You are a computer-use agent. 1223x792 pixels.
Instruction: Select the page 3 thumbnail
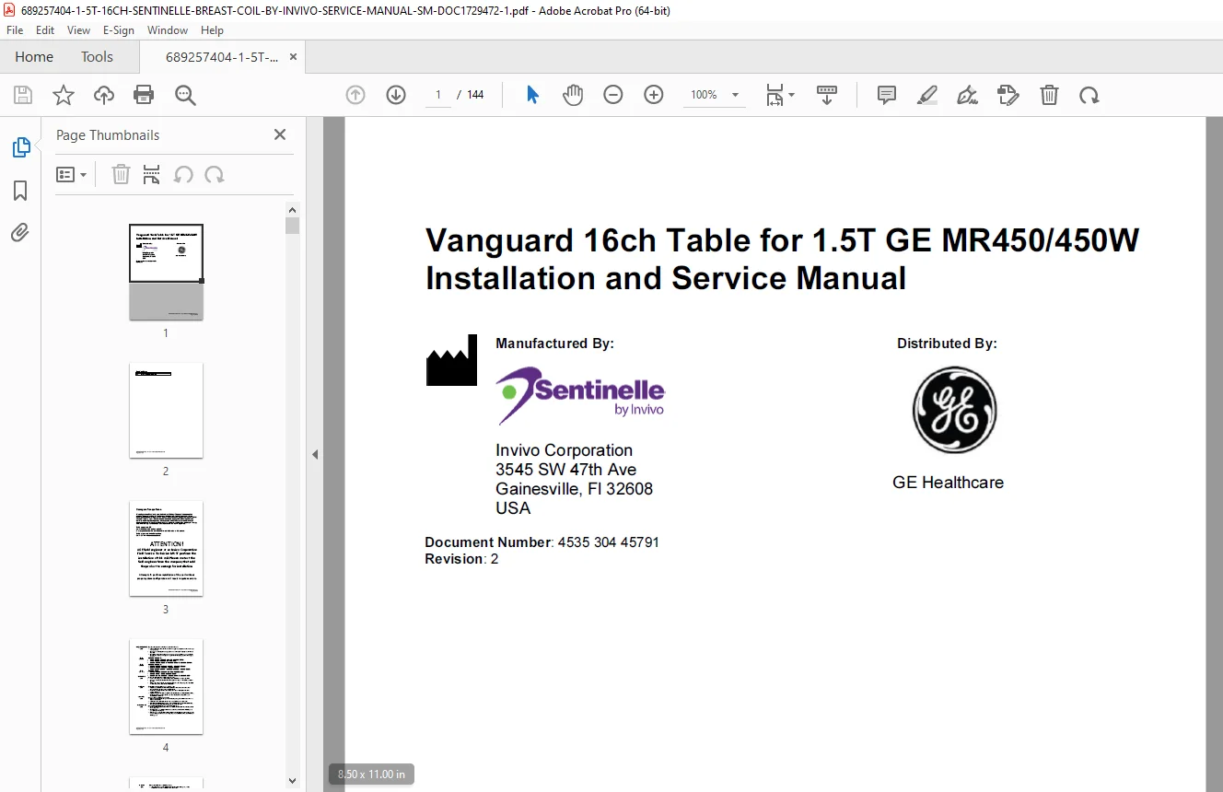166,548
